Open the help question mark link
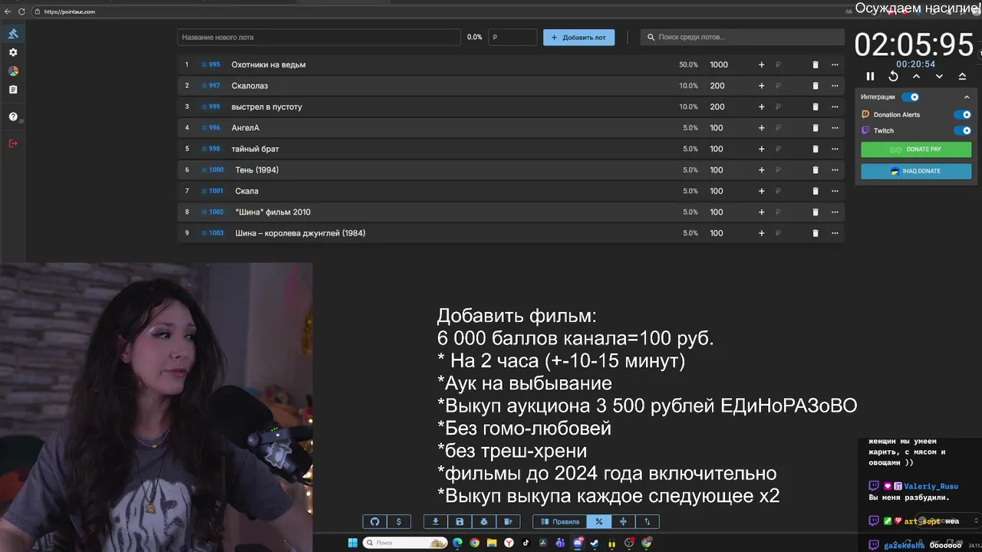The width and height of the screenshot is (982, 552). coord(13,117)
